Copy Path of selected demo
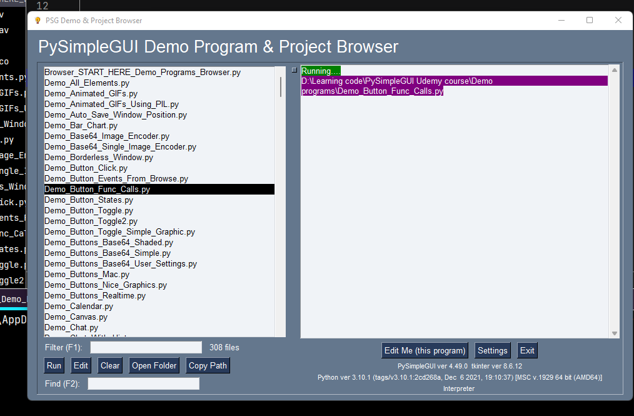Viewport: 634px width, 416px height. pyautogui.click(x=208, y=365)
